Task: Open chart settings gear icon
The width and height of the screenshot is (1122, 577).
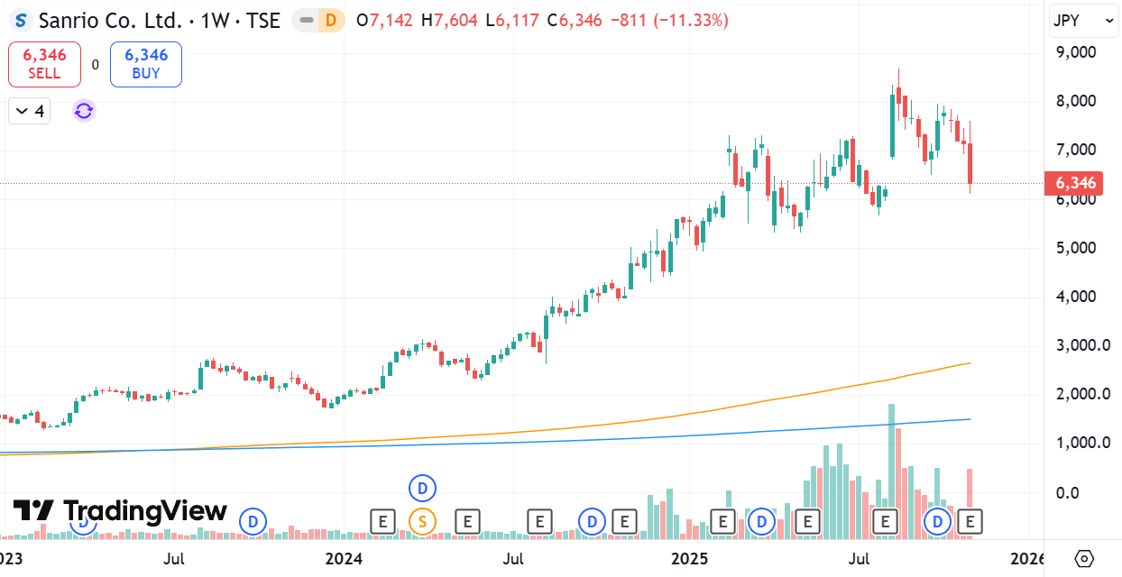Action: click(1084, 558)
